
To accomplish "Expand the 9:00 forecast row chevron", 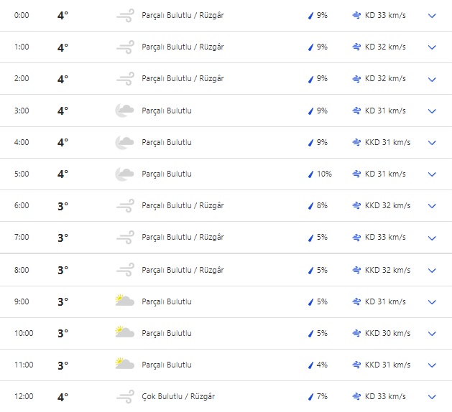I will pyautogui.click(x=432, y=301).
